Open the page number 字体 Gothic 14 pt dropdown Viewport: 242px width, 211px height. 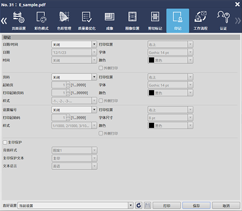[x=170, y=85]
